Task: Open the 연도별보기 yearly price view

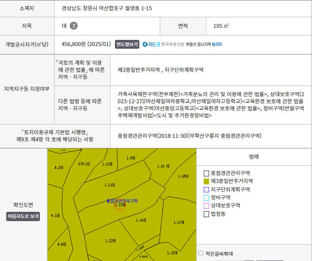Action: click(127, 44)
